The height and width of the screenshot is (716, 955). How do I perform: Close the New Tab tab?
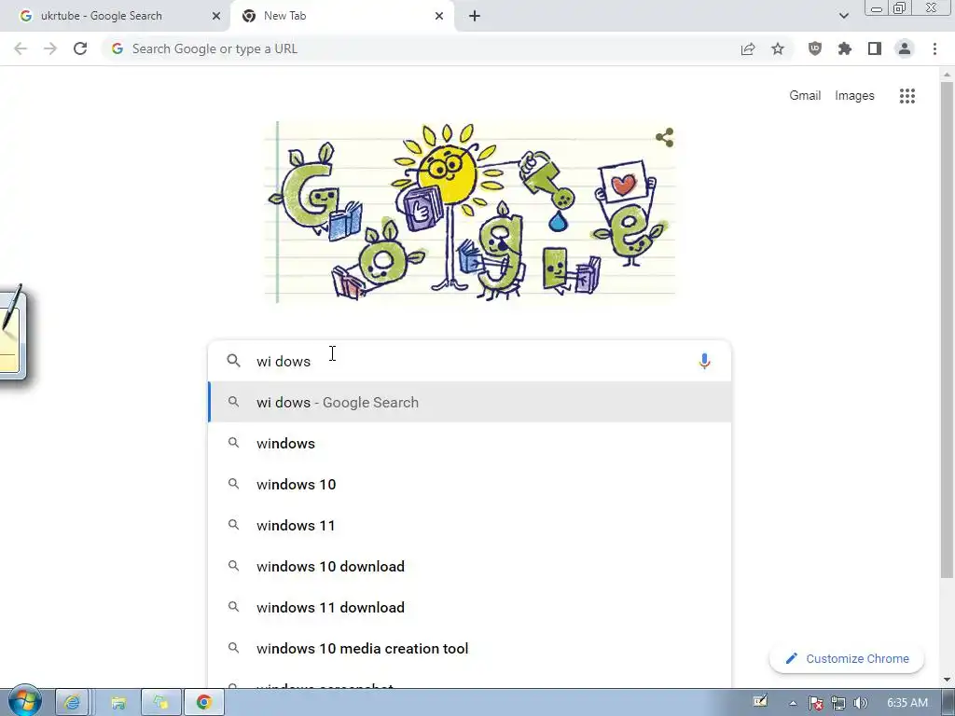click(439, 16)
